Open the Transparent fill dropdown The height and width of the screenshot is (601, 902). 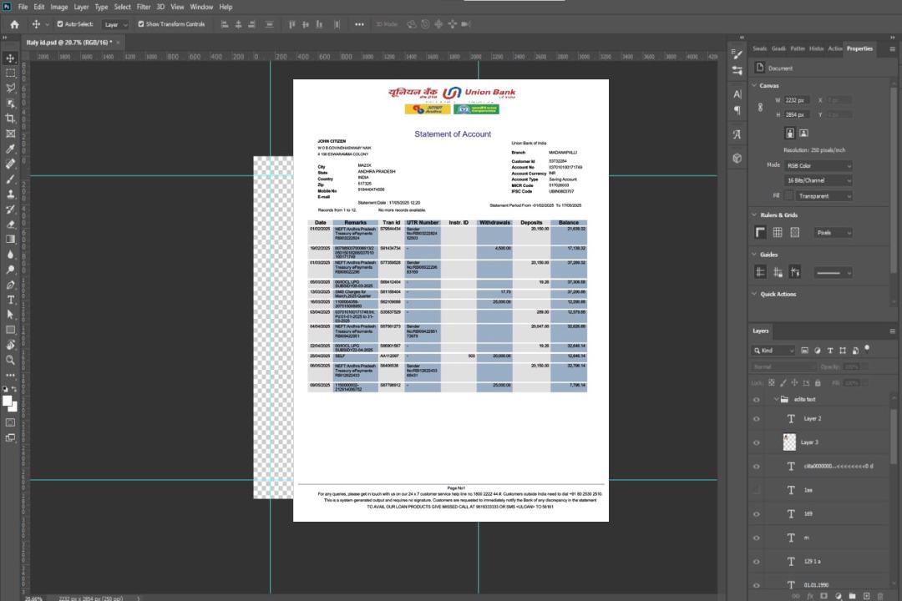coord(824,196)
